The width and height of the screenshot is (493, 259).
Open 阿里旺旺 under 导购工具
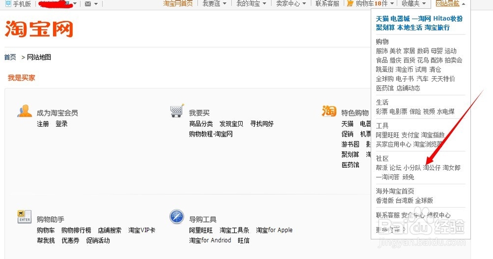pos(201,230)
